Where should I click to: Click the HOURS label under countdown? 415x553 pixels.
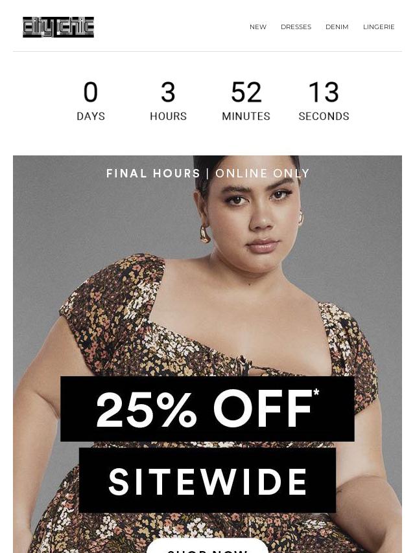(x=168, y=116)
